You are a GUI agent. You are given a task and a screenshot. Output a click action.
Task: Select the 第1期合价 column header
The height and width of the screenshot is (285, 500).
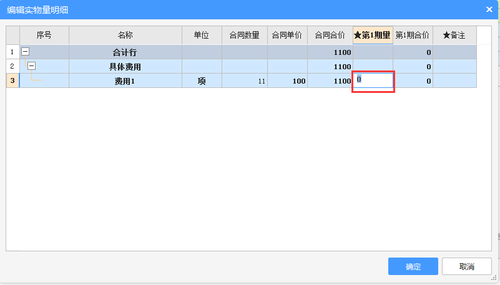point(413,36)
